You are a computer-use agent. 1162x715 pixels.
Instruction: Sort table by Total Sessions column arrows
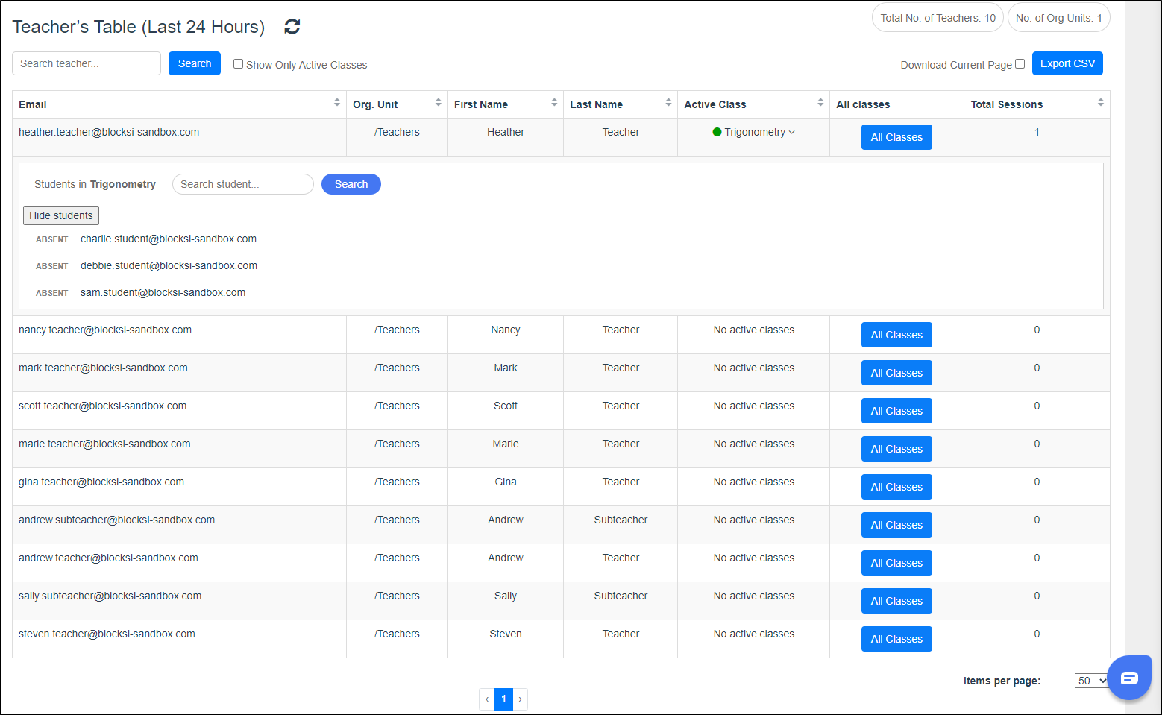point(1101,103)
